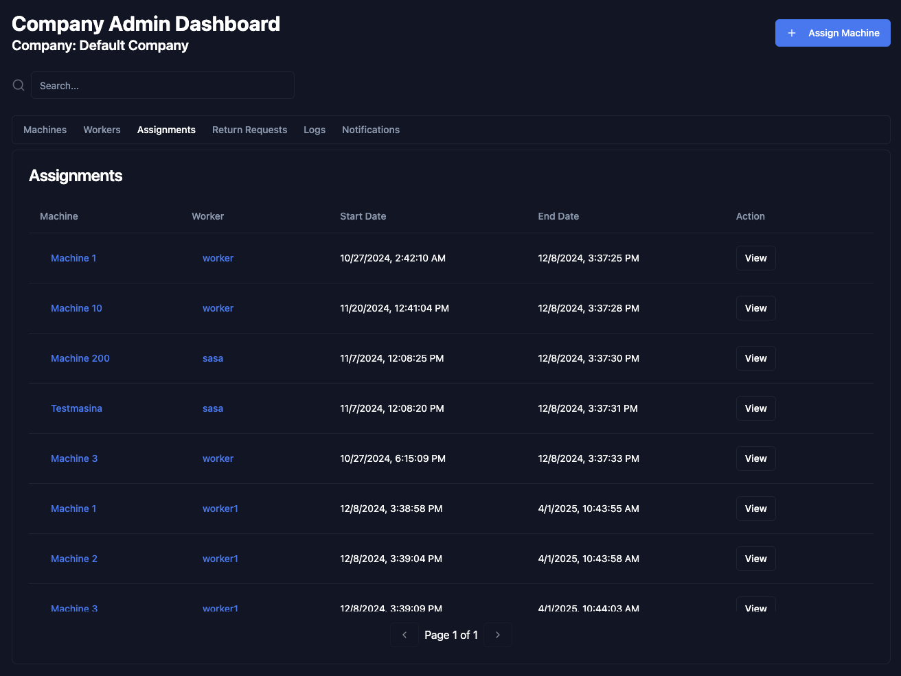Click the plus icon on Assign Machine
The height and width of the screenshot is (676, 901).
click(791, 32)
